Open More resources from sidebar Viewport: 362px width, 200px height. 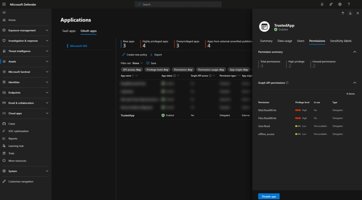point(14,160)
